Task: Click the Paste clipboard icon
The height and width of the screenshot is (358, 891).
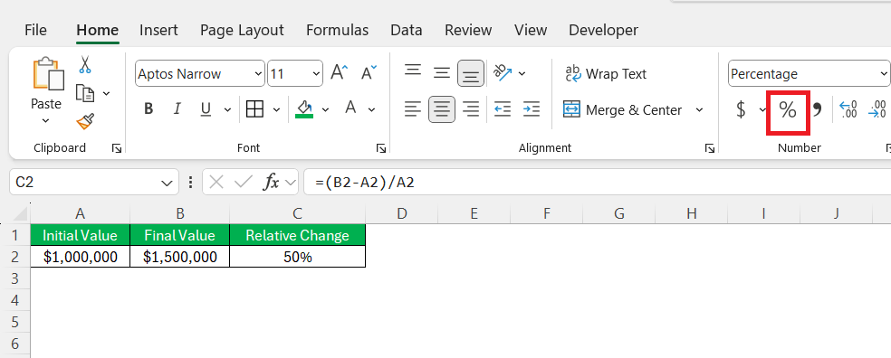Action: pos(48,74)
